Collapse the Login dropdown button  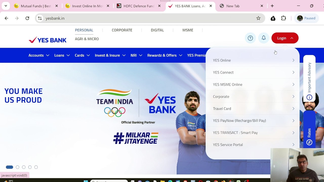click(285, 38)
